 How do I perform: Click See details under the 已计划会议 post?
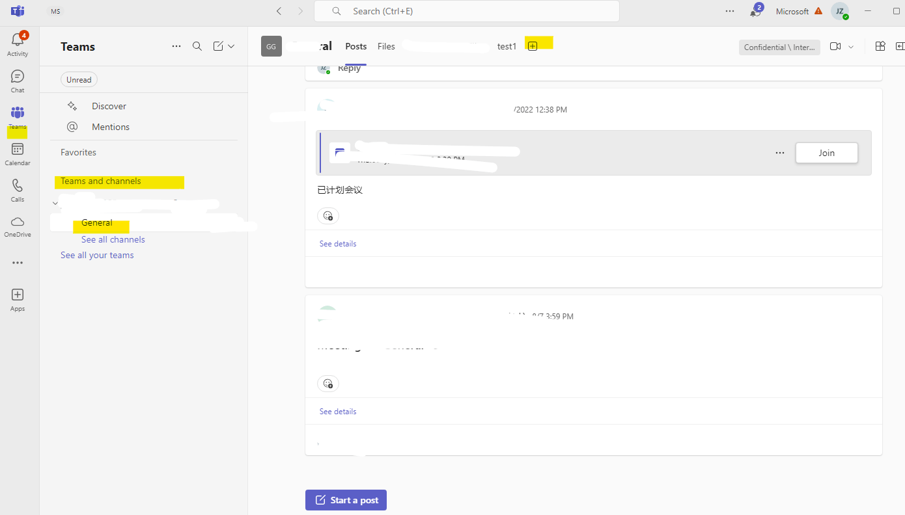pyautogui.click(x=338, y=244)
